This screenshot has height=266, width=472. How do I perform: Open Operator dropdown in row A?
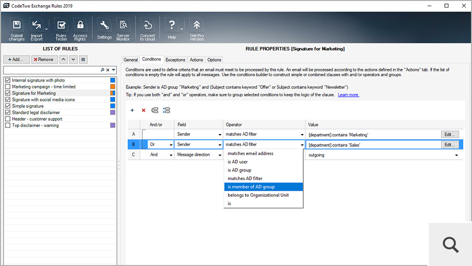(x=302, y=135)
